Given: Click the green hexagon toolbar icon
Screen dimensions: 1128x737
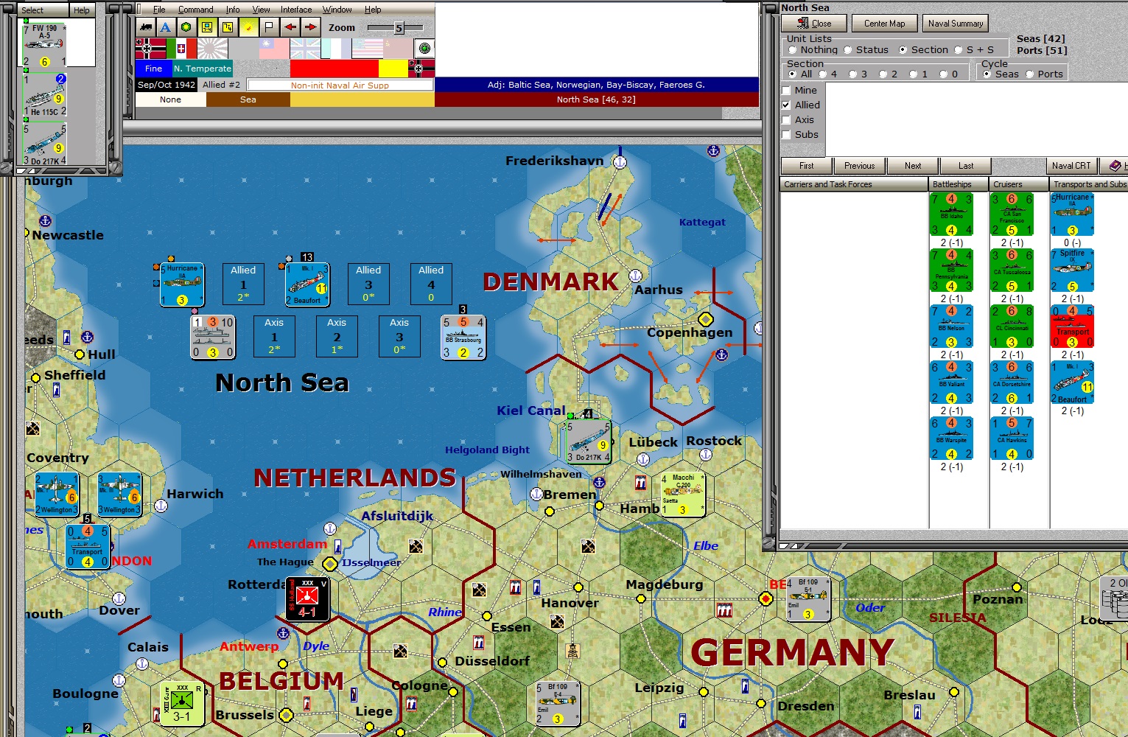Looking at the screenshot, I should click(186, 27).
